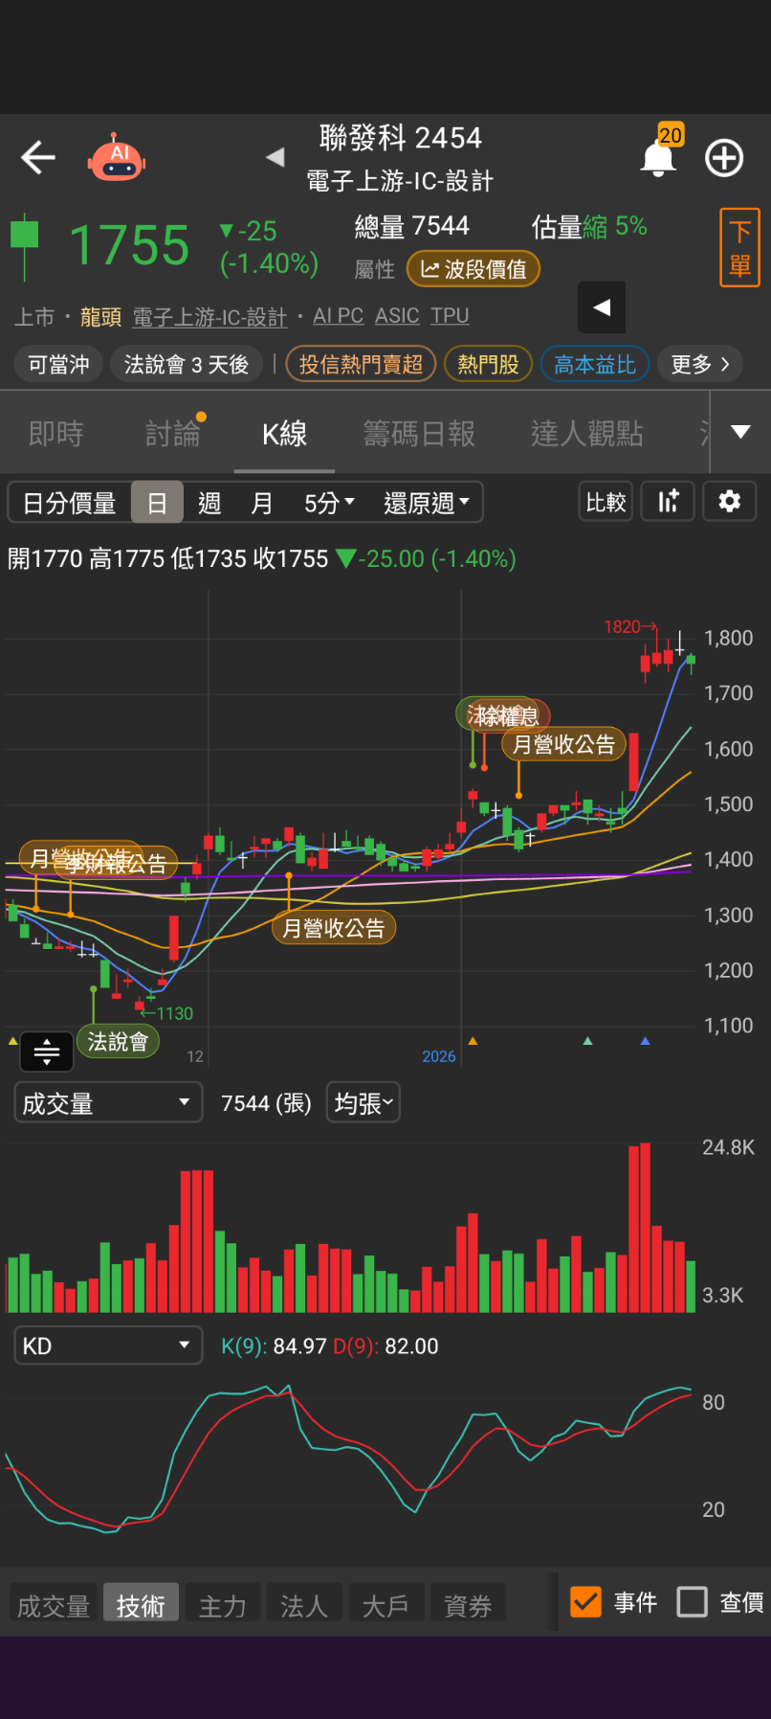Click the 下單 order button
The height and width of the screenshot is (1719, 771).
coord(739,247)
